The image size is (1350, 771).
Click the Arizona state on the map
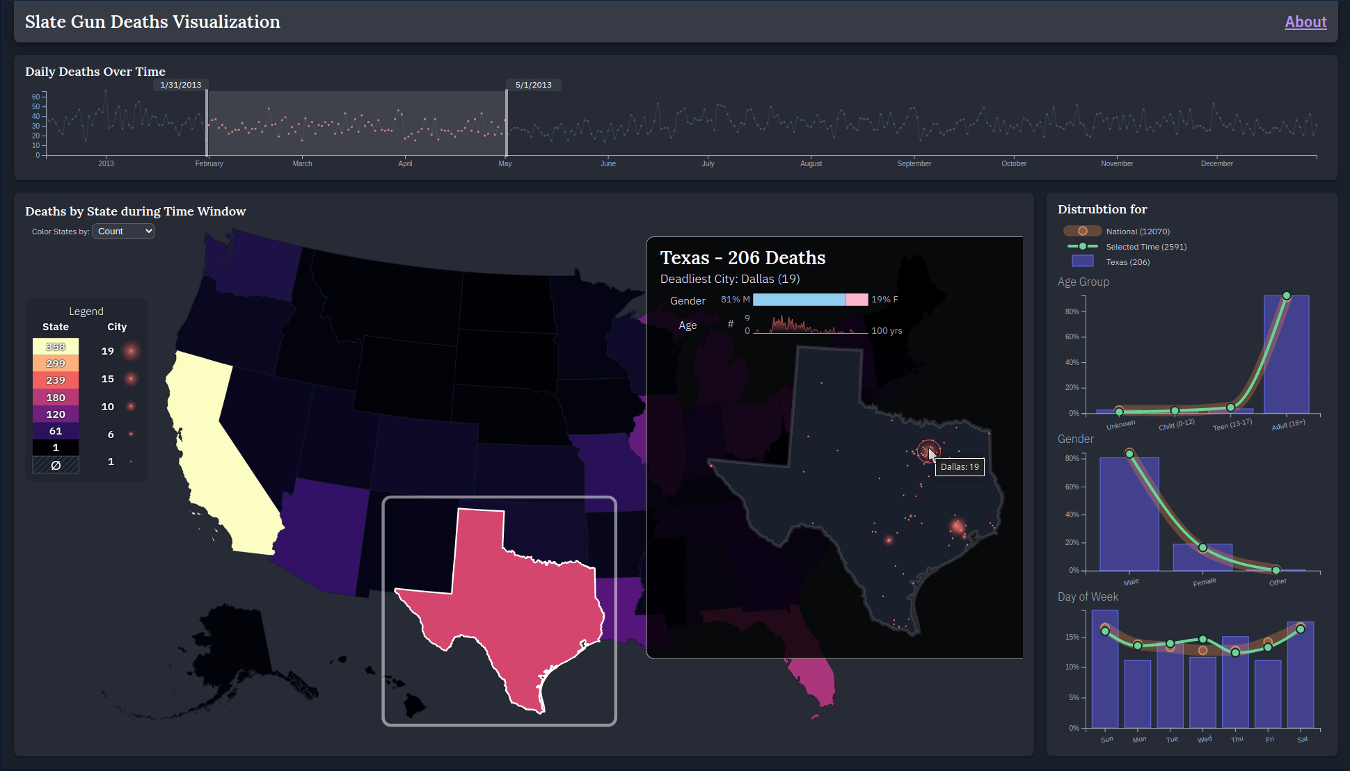click(x=324, y=535)
